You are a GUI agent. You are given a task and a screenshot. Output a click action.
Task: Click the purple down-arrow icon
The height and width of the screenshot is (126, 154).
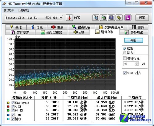[x=128, y=18]
